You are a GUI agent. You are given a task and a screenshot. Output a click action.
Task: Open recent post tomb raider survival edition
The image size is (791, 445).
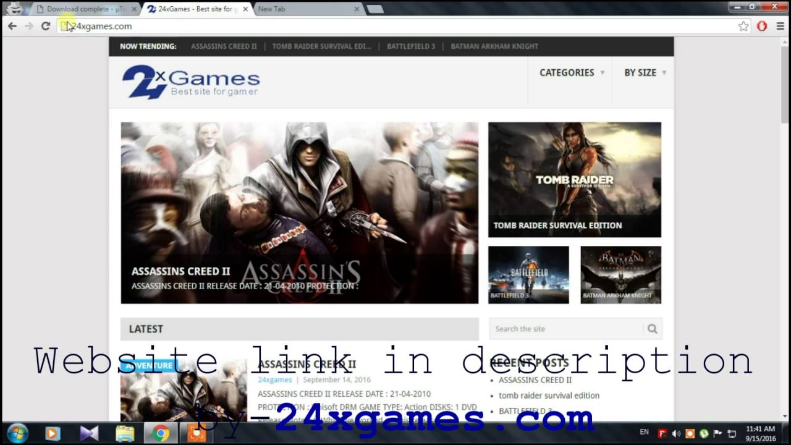tap(549, 396)
